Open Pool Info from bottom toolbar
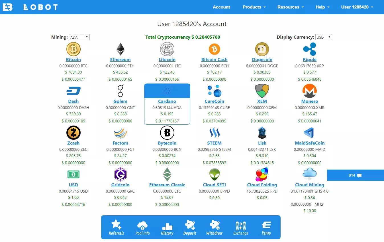The image size is (384, 242). pyautogui.click(x=142, y=228)
